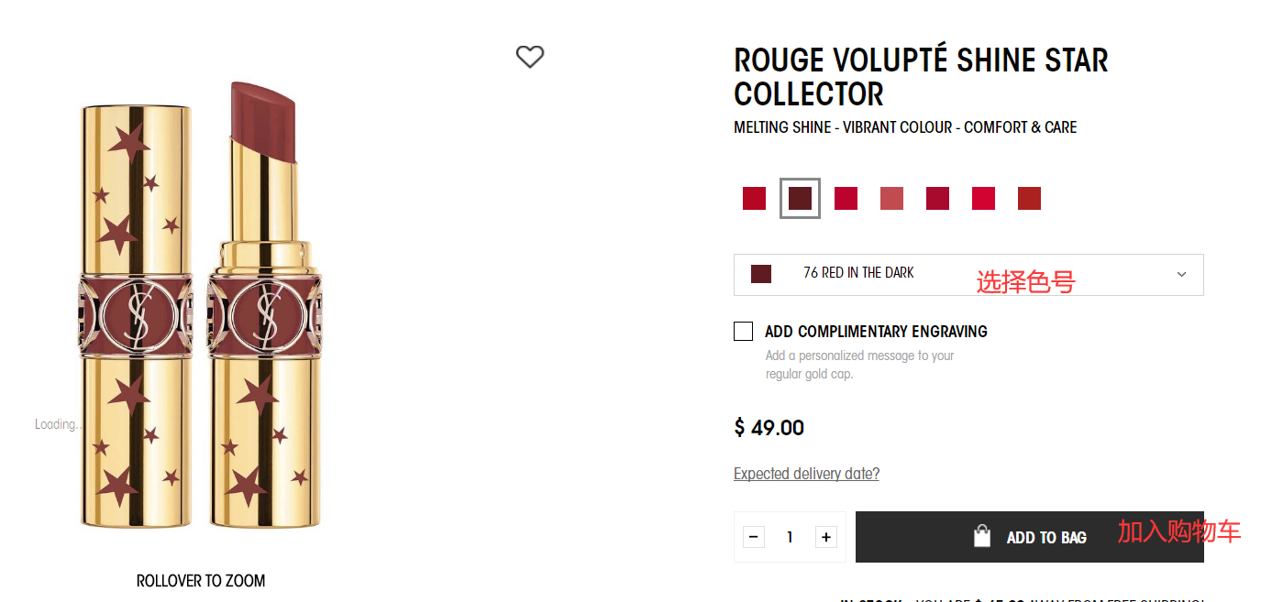Select the dark burgundy selected swatch
The height and width of the screenshot is (602, 1272).
[x=800, y=199]
